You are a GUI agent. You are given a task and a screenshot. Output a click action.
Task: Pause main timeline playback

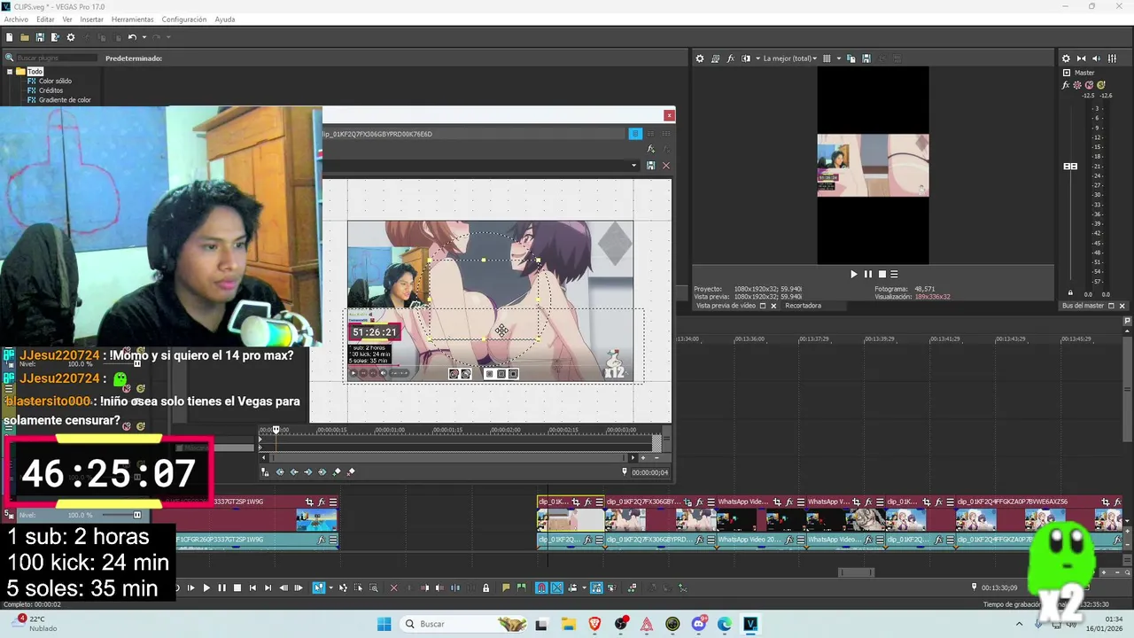(221, 587)
